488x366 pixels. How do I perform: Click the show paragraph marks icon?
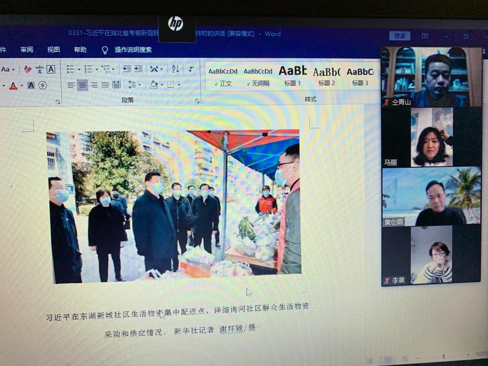coord(191,69)
